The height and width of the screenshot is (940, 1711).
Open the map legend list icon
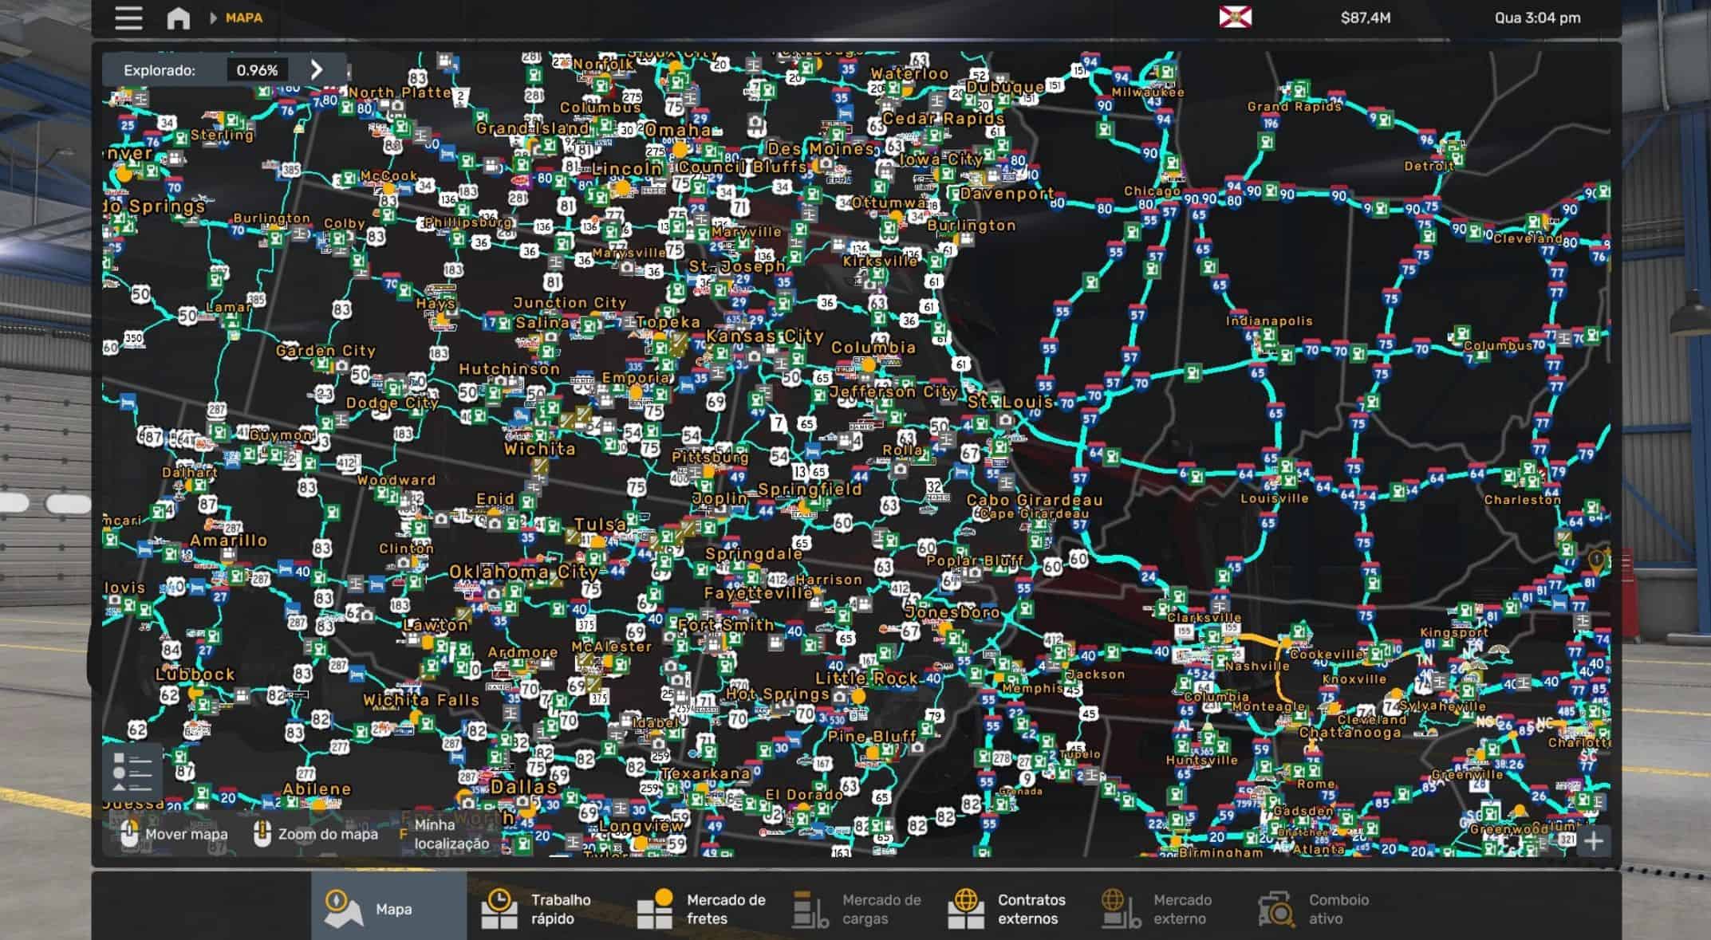pyautogui.click(x=132, y=771)
